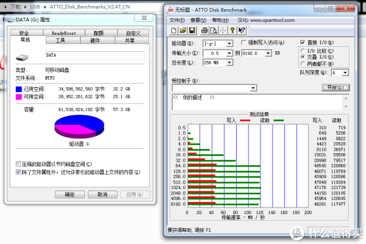Click the removable disk drive icon beside DATA name

point(22,57)
